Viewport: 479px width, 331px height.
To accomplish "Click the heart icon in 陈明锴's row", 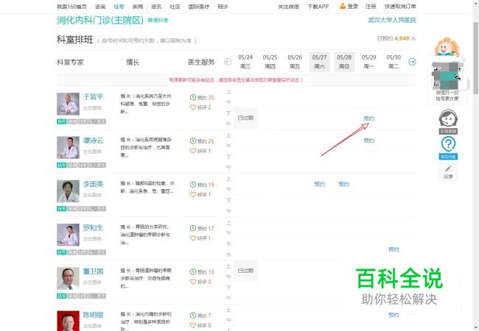I will (193, 325).
